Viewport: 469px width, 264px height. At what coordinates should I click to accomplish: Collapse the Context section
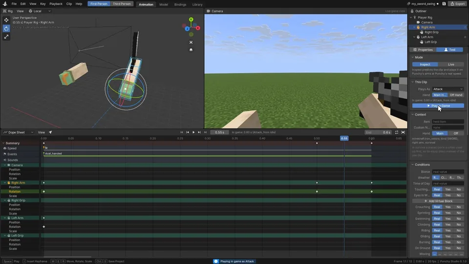[x=413, y=114]
